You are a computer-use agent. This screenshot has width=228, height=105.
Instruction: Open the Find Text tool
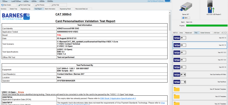(x=59, y=5)
